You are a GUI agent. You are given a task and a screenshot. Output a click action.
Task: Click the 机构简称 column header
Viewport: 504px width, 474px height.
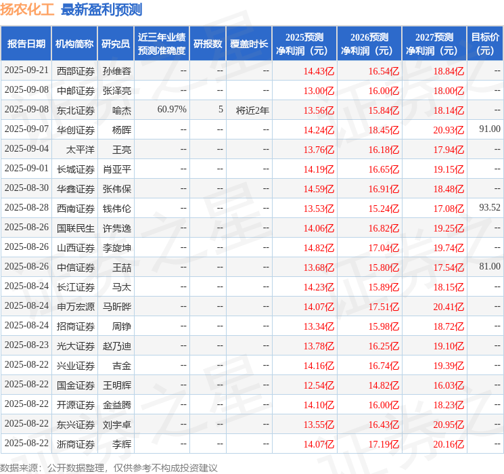[74, 44]
